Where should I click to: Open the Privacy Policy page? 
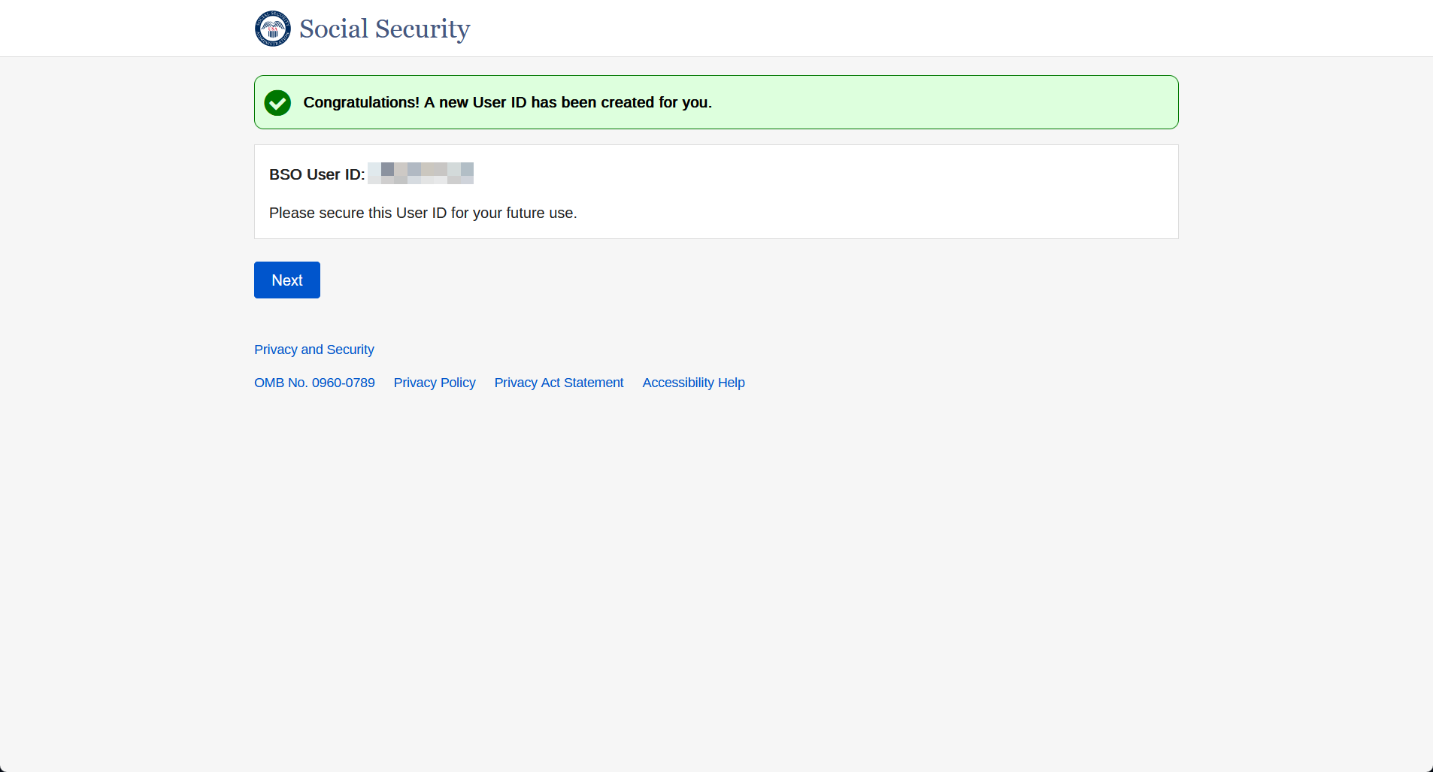434,383
